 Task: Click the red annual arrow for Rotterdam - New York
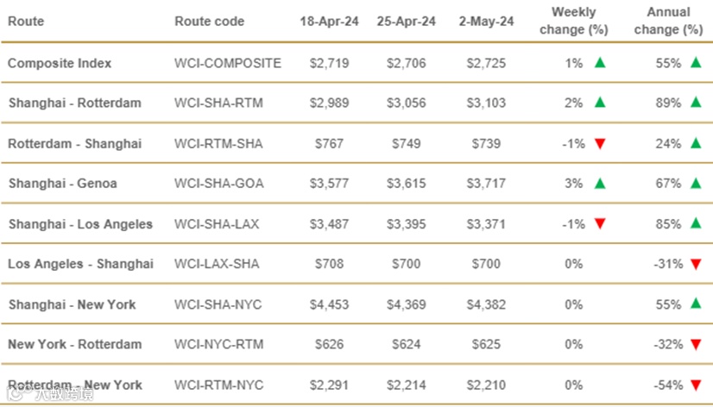point(696,385)
